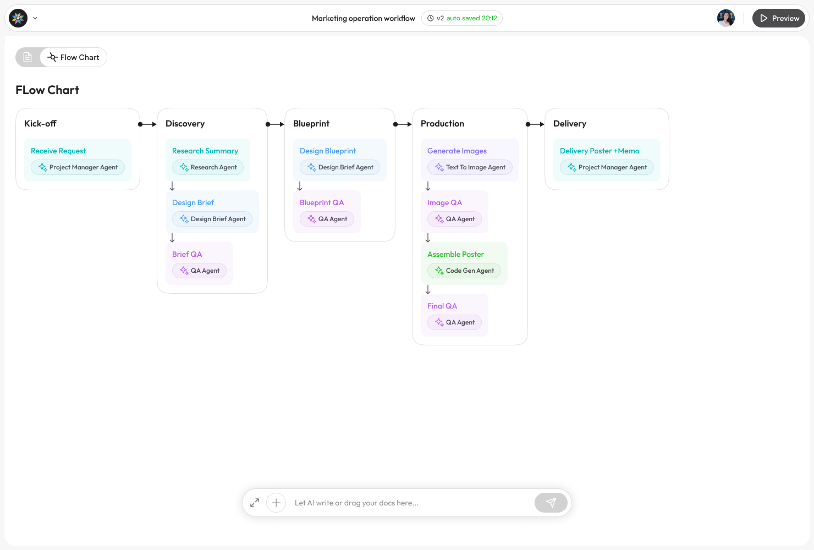Click the send paper-plane icon

(551, 503)
